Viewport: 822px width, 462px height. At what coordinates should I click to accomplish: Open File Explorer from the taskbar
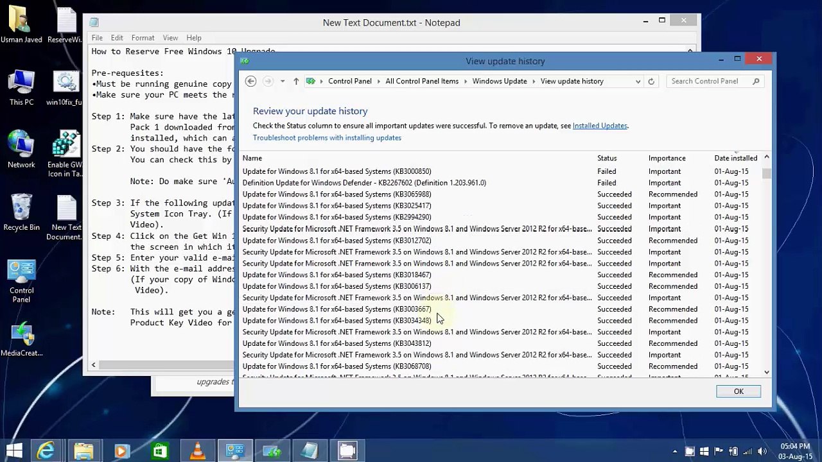coord(83,451)
